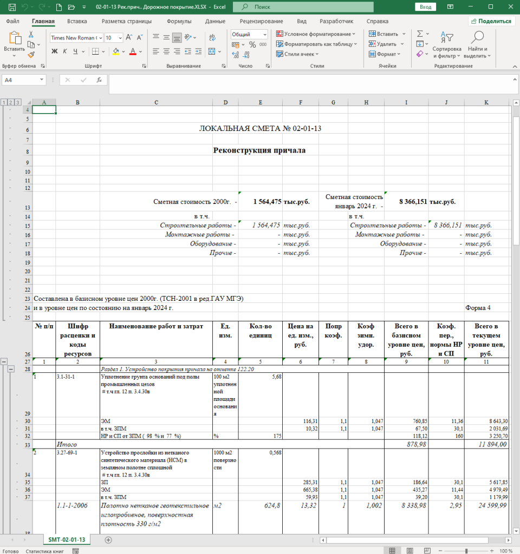Open Форматировать как таблицу menu
The width and height of the screenshot is (520, 554).
pyautogui.click(x=316, y=44)
